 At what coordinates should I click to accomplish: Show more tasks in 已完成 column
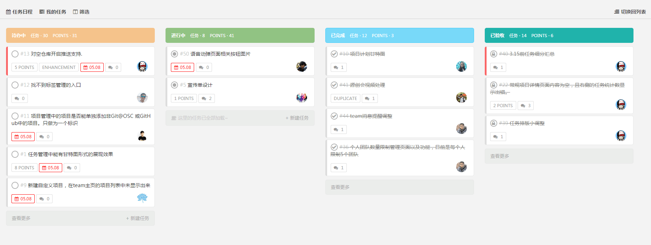click(x=340, y=187)
